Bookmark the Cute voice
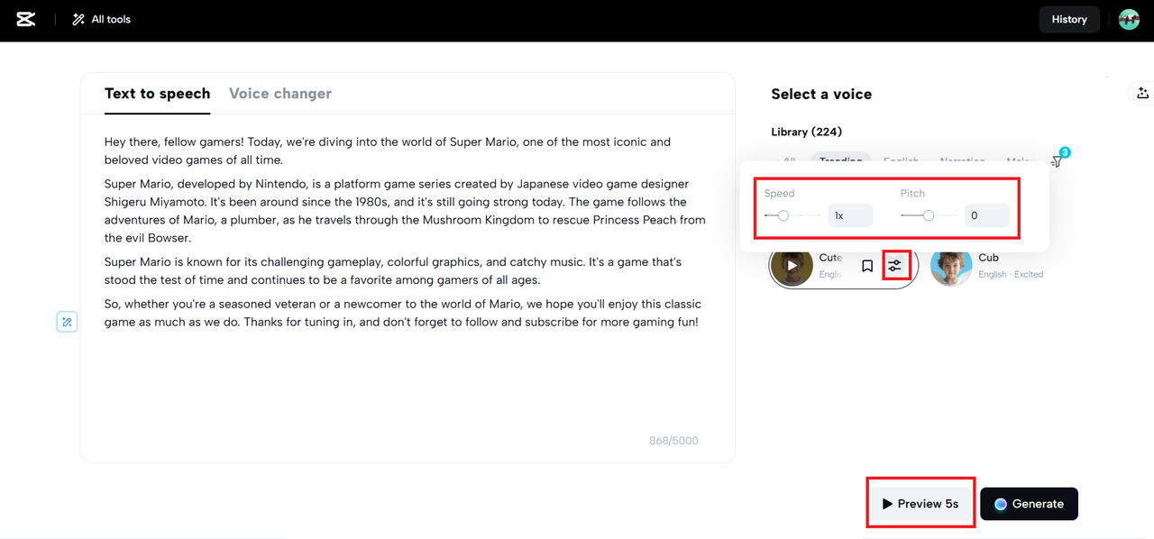Screen dimensions: 1154x539 pos(867,266)
